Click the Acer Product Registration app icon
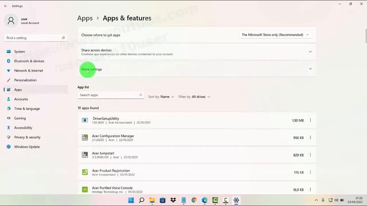The width and height of the screenshot is (367, 206). click(85, 172)
